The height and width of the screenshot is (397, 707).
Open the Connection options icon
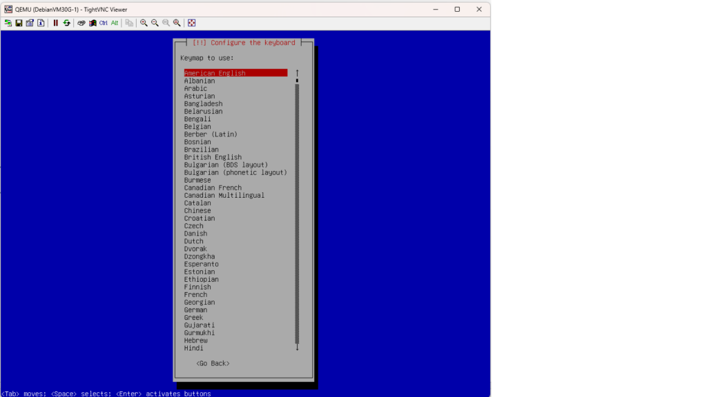30,23
